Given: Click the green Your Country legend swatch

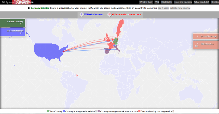Looking at the screenshot, I should [48, 111].
